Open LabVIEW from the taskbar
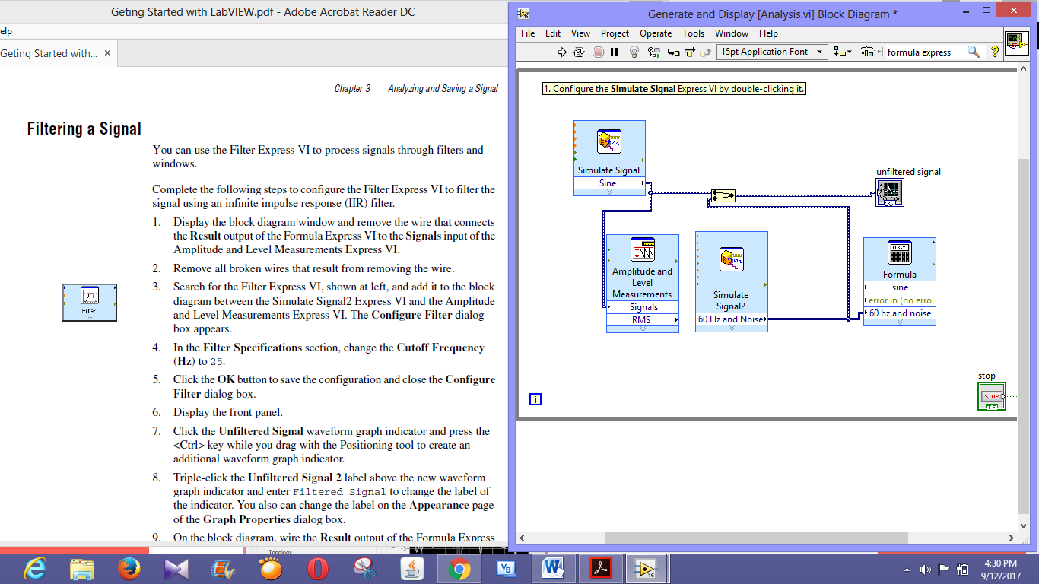Screen dimensions: 1039x584 (x=646, y=568)
